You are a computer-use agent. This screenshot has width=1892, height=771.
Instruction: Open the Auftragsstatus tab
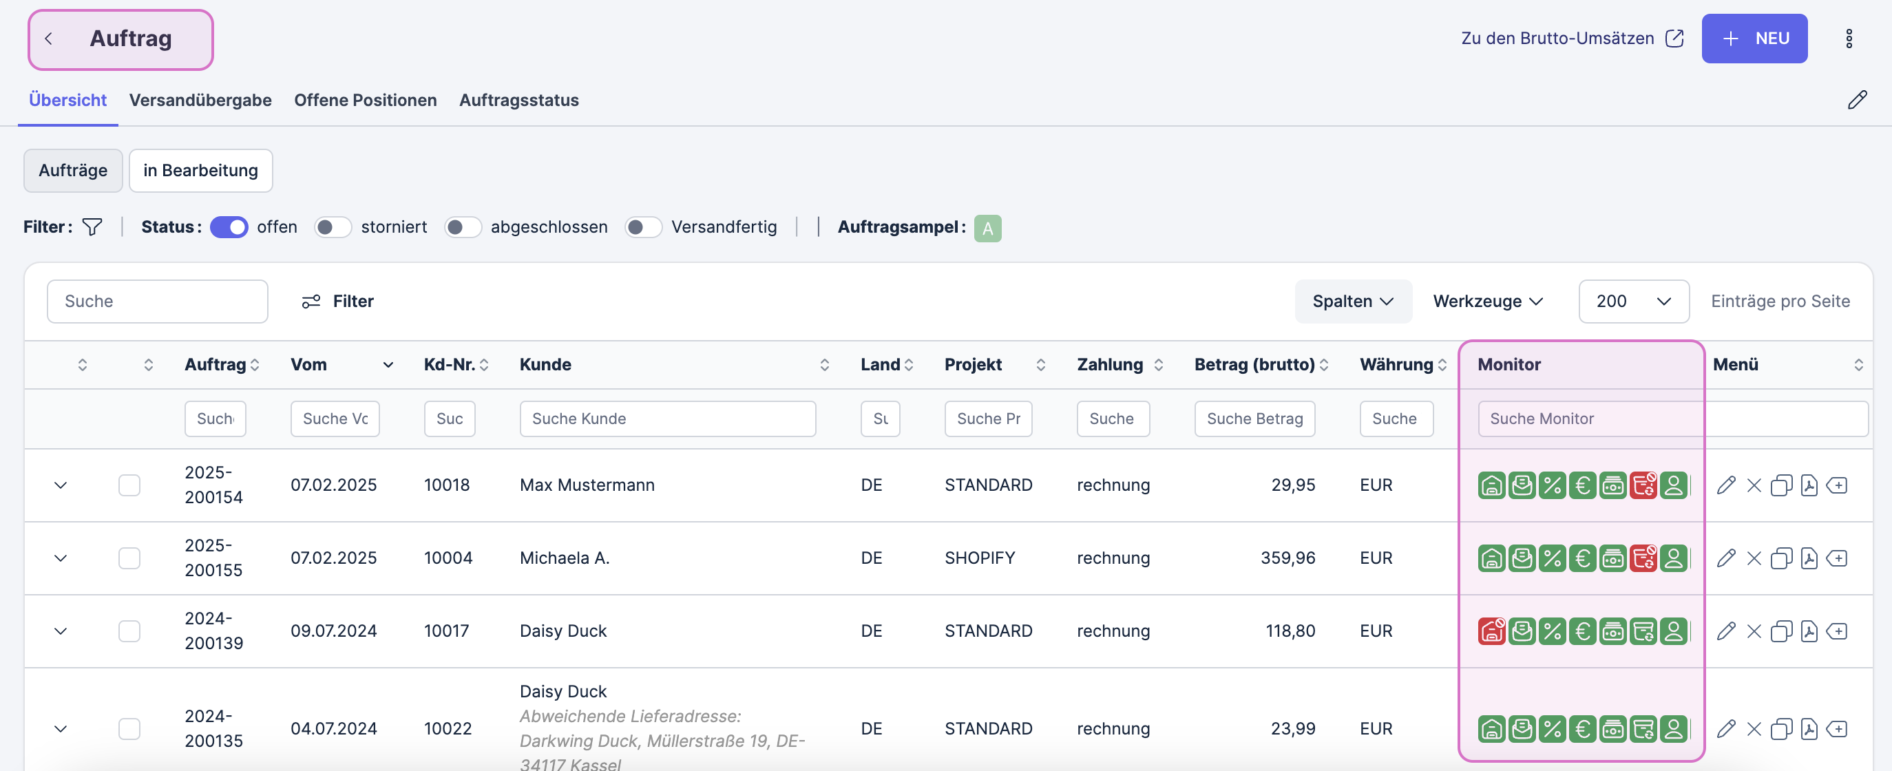click(518, 100)
